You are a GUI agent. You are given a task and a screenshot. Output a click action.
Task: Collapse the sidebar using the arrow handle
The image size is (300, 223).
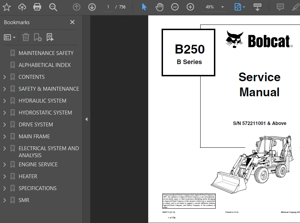pyautogui.click(x=86, y=119)
